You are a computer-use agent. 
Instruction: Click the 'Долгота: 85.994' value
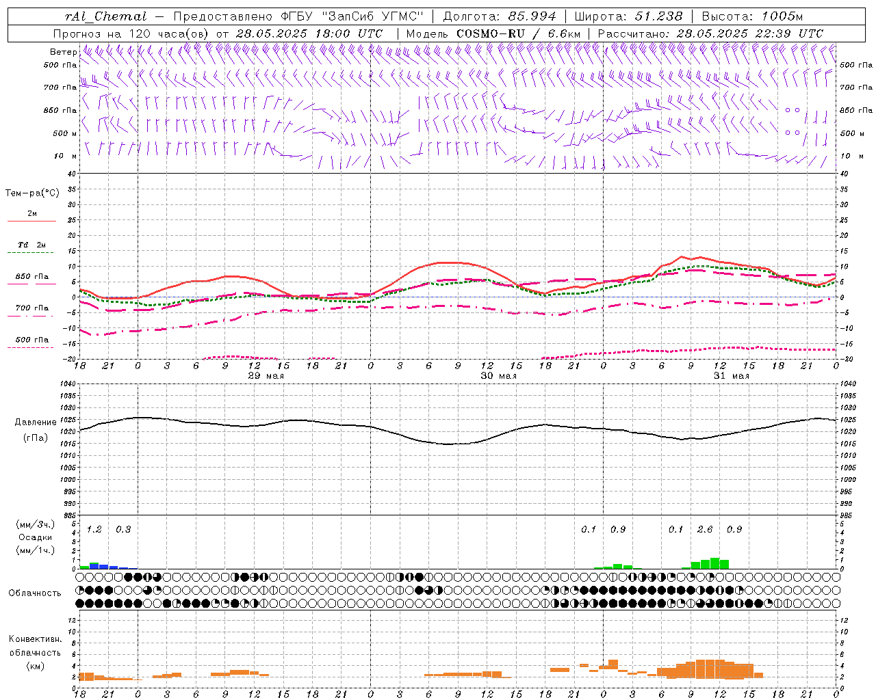click(x=500, y=16)
